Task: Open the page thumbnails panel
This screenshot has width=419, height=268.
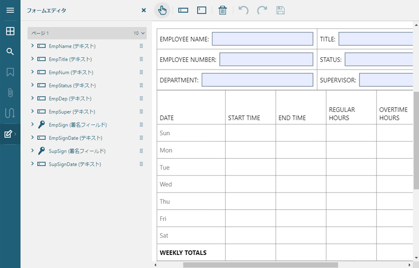Action: pos(10,31)
